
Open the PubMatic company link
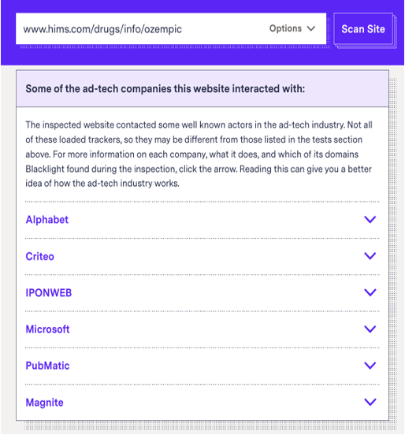point(47,366)
